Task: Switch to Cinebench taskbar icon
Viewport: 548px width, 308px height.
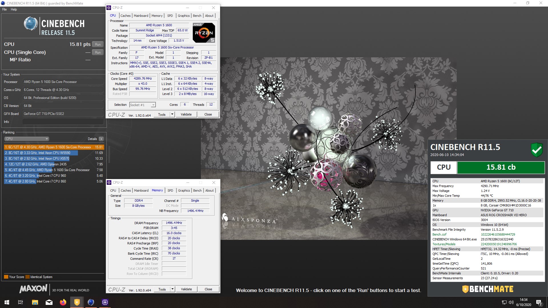Action: pyautogui.click(x=91, y=302)
